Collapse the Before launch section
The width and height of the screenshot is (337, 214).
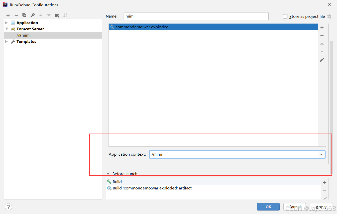pos(108,174)
